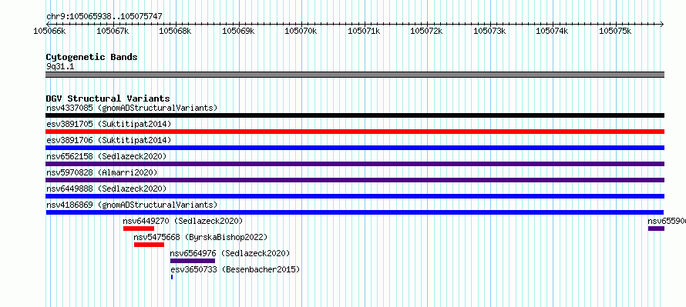Click the 105075k ruler tick label

point(616,31)
